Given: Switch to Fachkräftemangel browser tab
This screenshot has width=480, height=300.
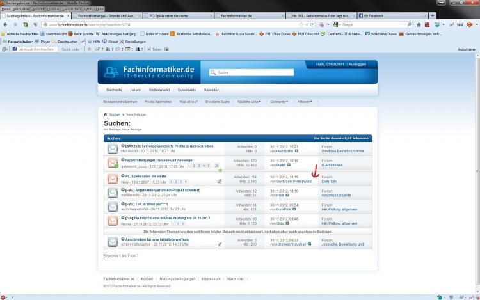Looking at the screenshot, I should (x=106, y=16).
